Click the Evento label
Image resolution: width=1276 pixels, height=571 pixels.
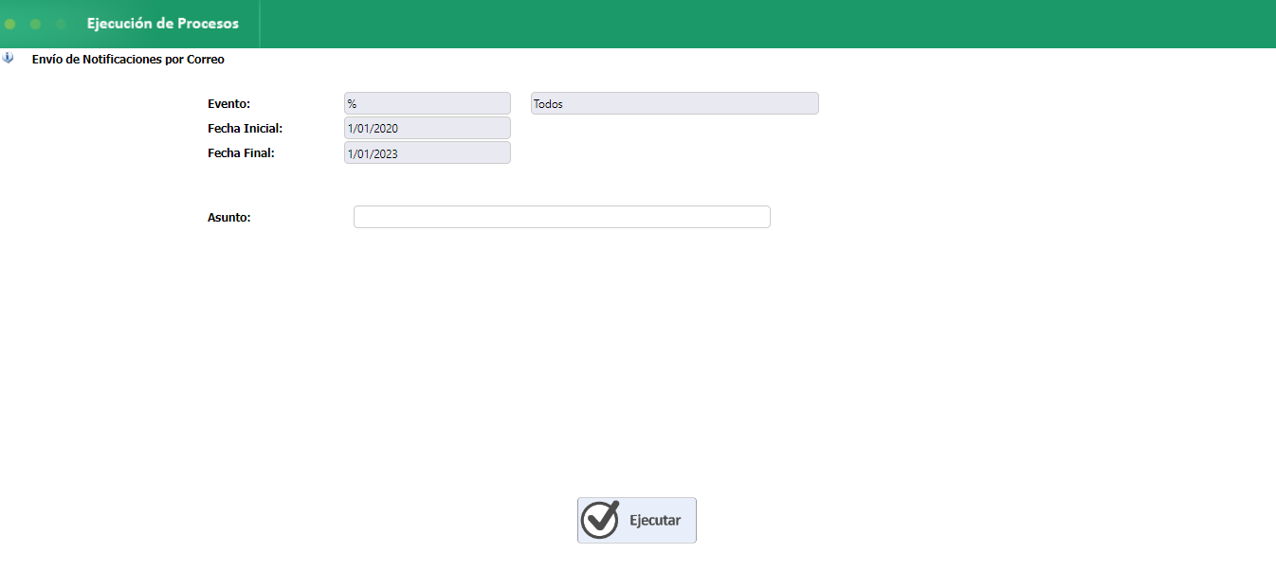228,104
